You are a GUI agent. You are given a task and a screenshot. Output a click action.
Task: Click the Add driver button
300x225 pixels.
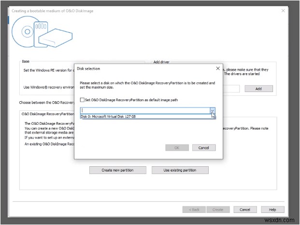[x=258, y=89]
